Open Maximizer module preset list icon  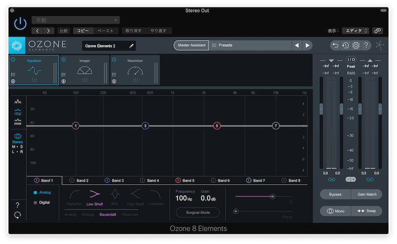(114, 75)
